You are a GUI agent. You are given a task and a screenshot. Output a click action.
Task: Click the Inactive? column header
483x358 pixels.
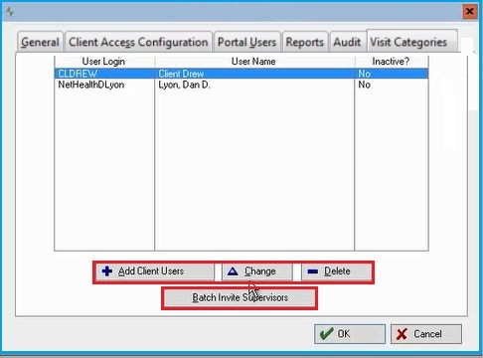point(392,62)
